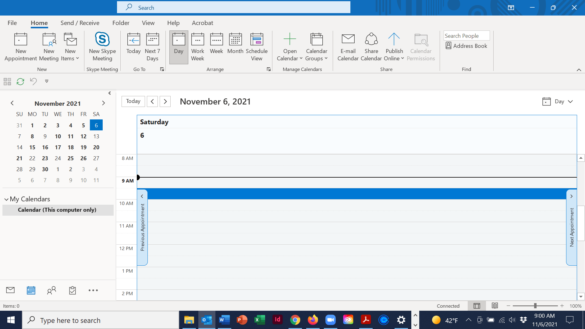Open Zoom from the taskbar

click(x=331, y=320)
